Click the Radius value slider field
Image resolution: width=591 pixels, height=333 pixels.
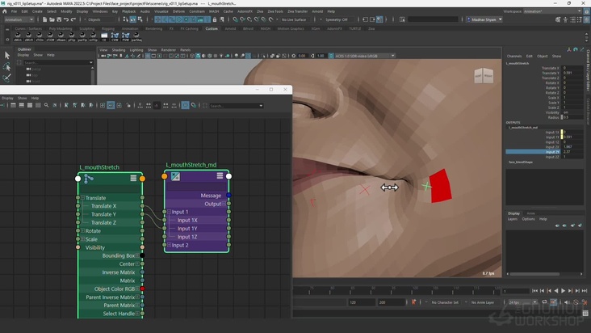click(x=572, y=117)
